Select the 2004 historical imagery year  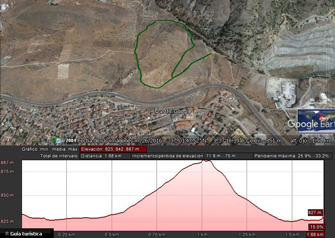71,140
